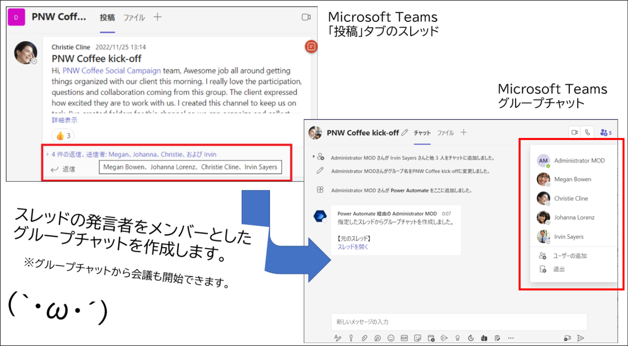Click the Power Automate をここに追加しました system message
Screen dimensions: 628x346
(x=403, y=191)
